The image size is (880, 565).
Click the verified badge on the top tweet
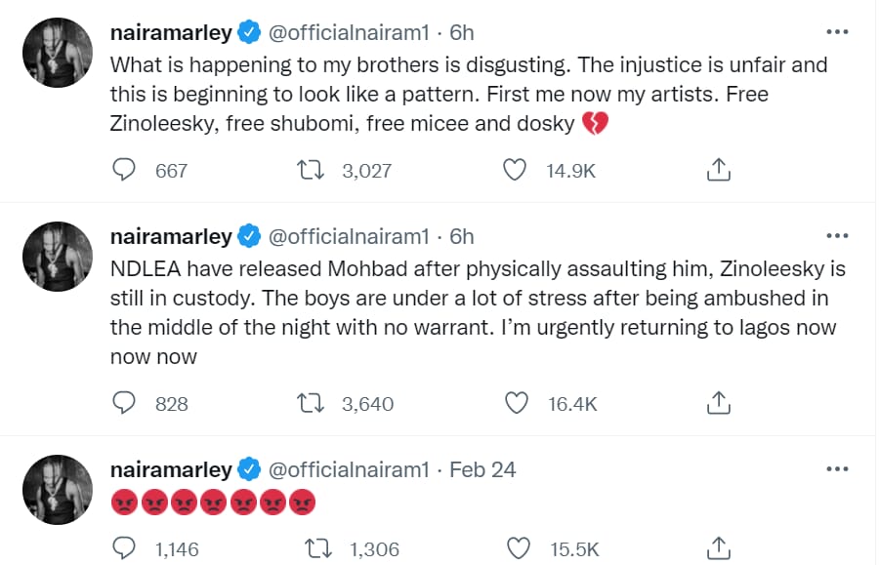[246, 31]
